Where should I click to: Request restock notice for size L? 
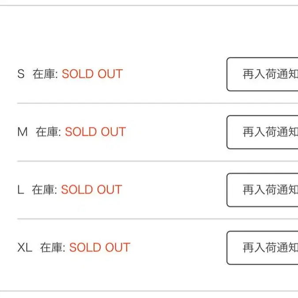263,190
